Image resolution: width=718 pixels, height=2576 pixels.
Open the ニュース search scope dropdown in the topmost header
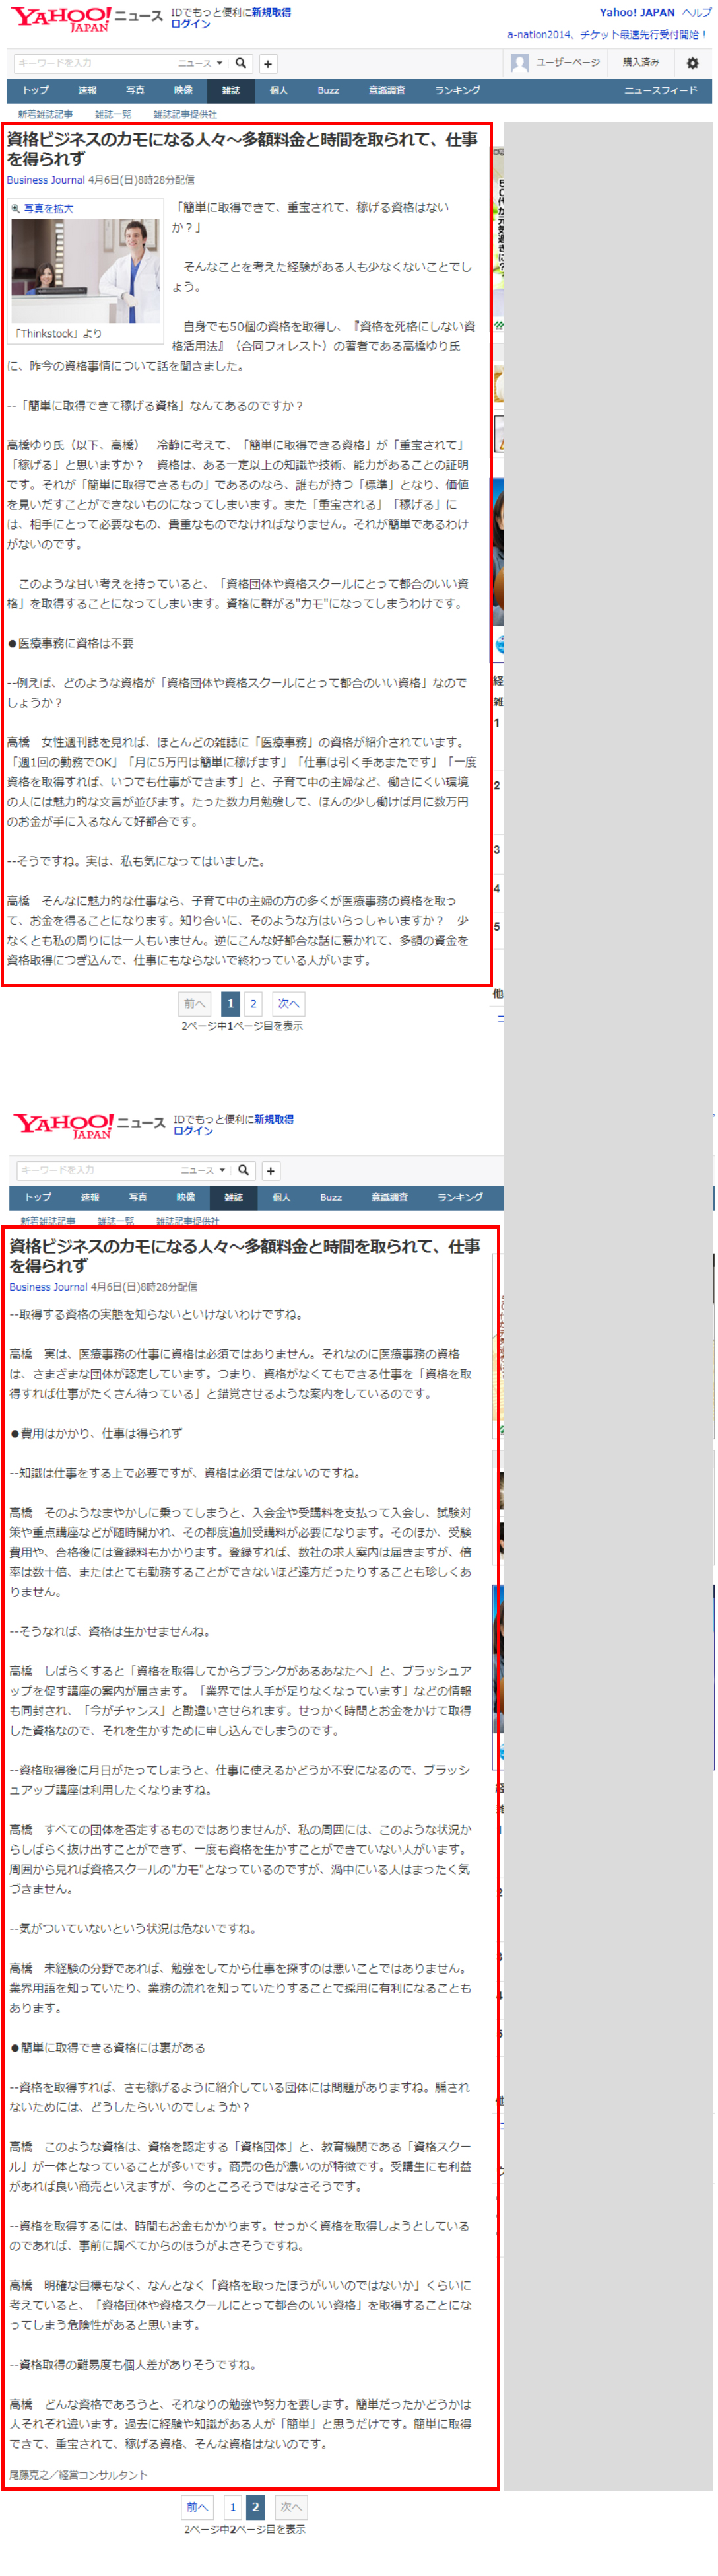point(201,63)
